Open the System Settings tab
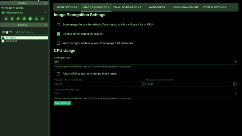Screen dimensions: 242x136 point(214,7)
